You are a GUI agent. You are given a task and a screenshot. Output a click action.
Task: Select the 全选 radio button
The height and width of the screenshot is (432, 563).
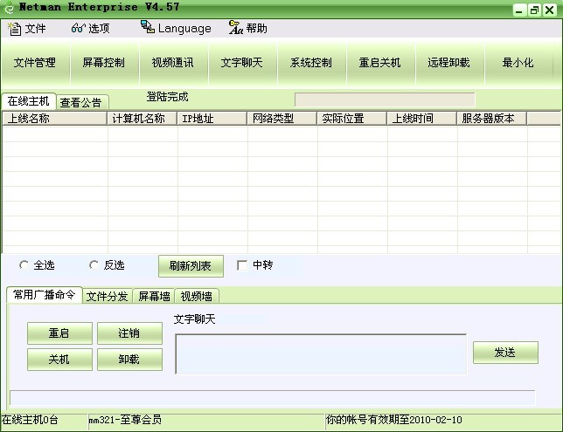[x=24, y=265]
